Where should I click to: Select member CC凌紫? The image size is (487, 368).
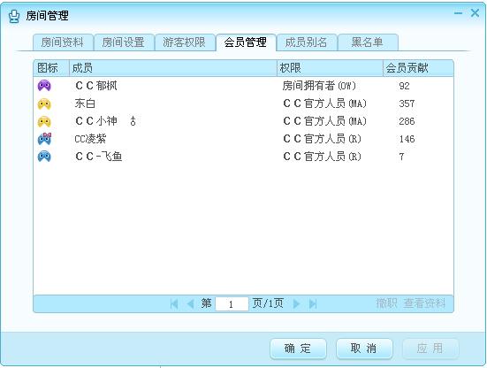click(90, 139)
